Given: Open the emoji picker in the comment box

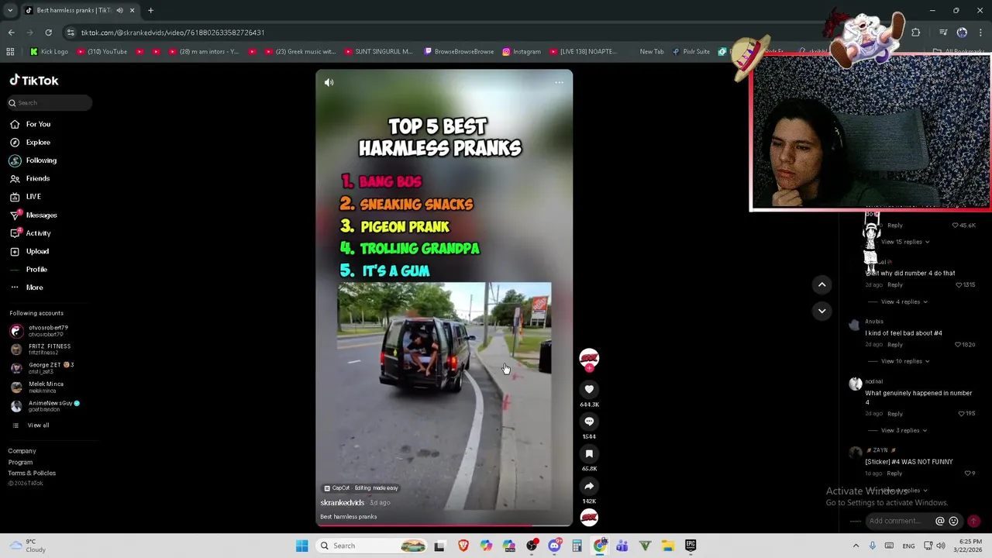Looking at the screenshot, I should tap(954, 522).
